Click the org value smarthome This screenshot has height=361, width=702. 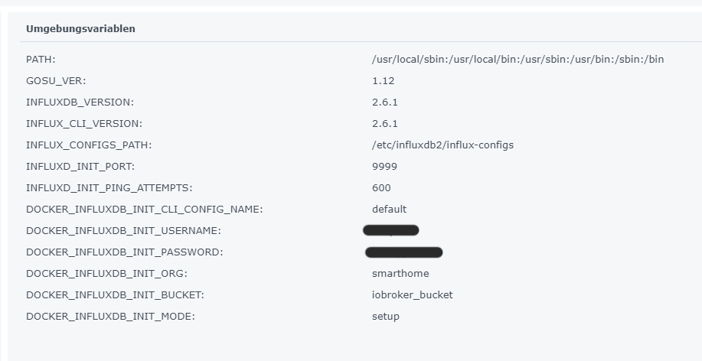tap(400, 274)
